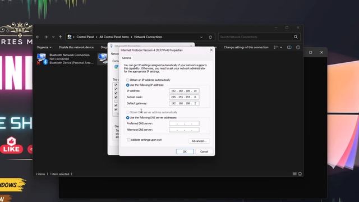
Task: Open the Advanced settings button
Action: point(199,141)
